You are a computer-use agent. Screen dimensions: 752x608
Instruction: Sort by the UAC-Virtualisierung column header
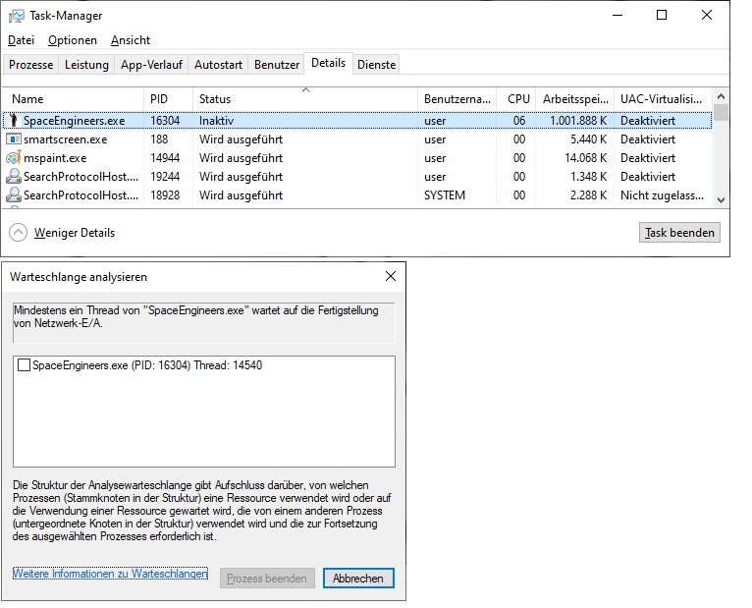click(x=663, y=99)
